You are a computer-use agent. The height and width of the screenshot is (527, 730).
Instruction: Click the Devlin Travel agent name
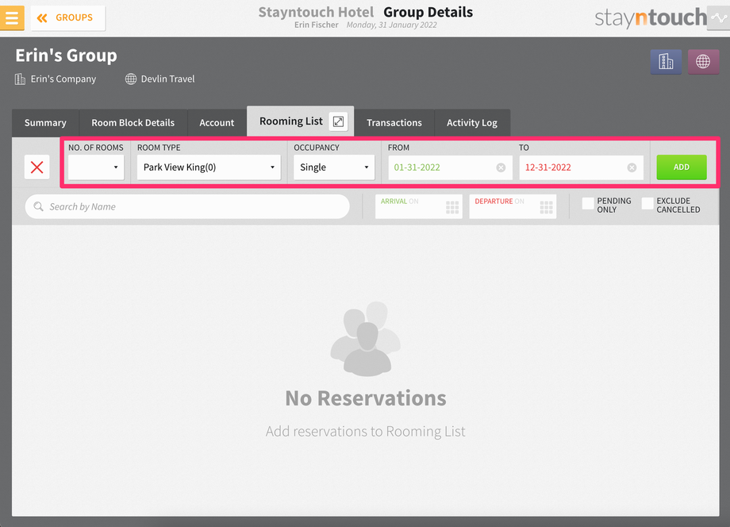[167, 79]
